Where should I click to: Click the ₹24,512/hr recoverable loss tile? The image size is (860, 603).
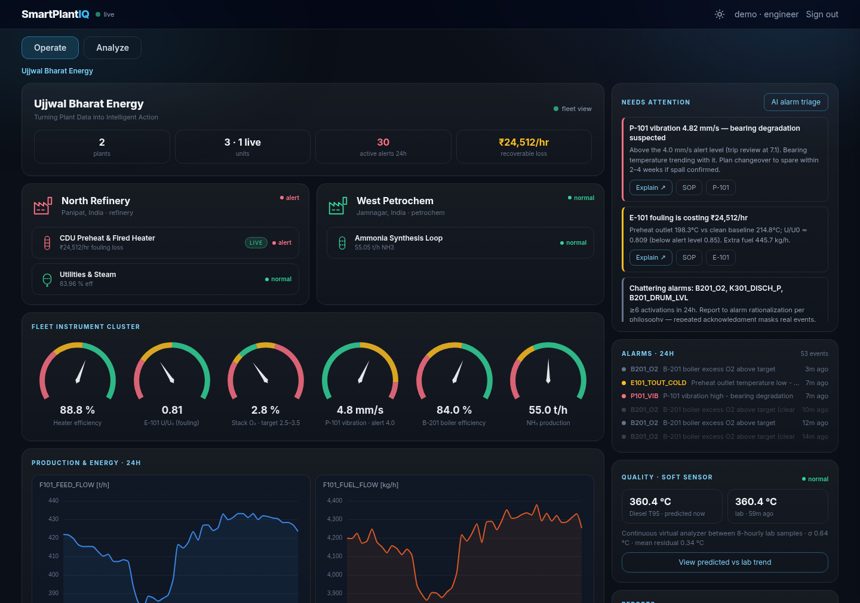tap(524, 147)
